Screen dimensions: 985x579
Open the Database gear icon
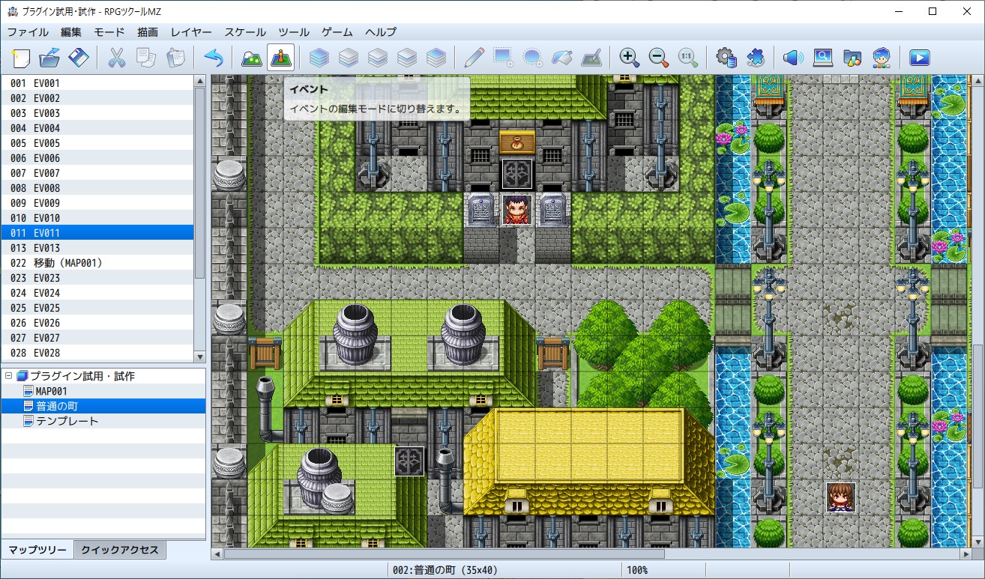pyautogui.click(x=726, y=58)
